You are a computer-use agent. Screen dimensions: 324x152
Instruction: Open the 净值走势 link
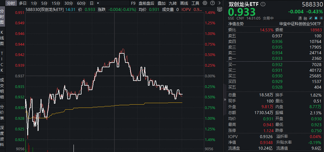click(236, 24)
